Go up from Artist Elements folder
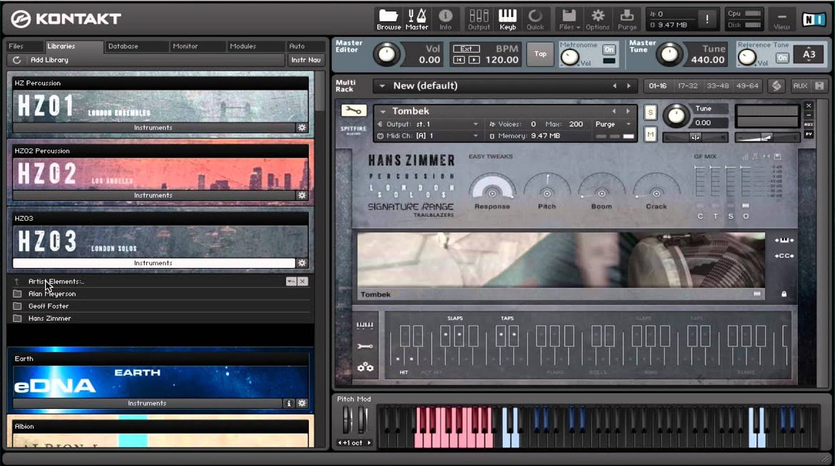Image resolution: width=835 pixels, height=466 pixels. click(x=16, y=281)
